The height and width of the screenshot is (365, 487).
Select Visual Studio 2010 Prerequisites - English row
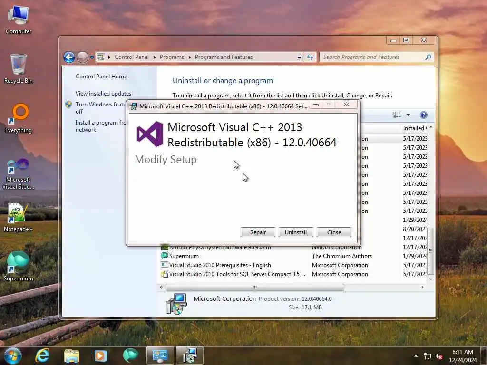(x=293, y=265)
